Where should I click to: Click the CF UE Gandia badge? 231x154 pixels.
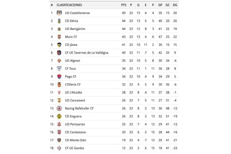pyautogui.click(x=59, y=148)
